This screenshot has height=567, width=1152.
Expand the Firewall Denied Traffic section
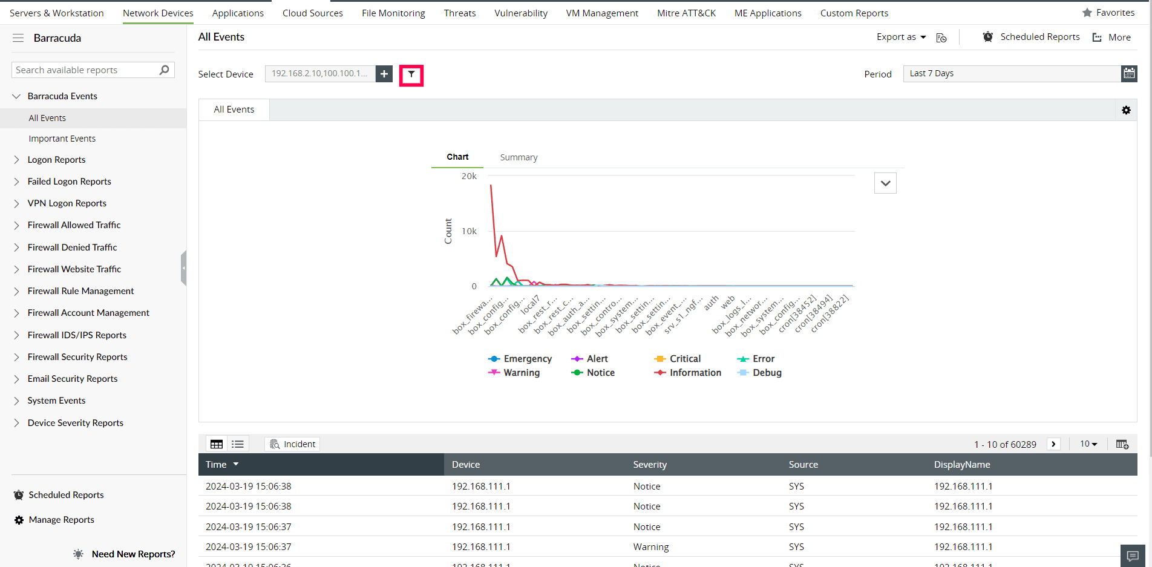pos(72,247)
